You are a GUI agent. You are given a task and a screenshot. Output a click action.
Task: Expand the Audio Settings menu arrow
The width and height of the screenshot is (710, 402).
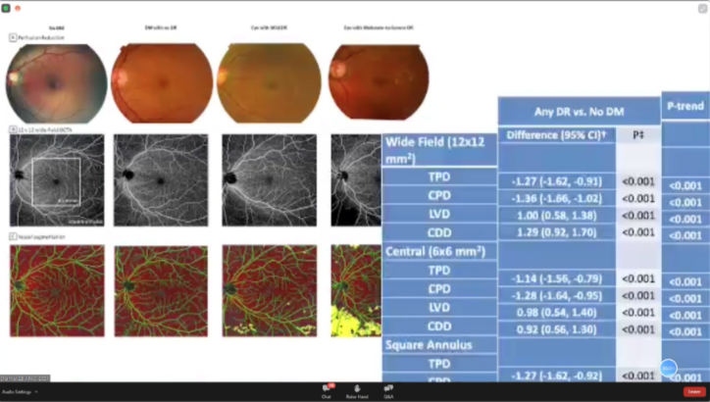37,391
